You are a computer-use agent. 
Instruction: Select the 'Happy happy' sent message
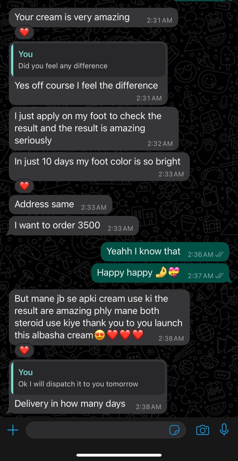pyautogui.click(x=160, y=273)
